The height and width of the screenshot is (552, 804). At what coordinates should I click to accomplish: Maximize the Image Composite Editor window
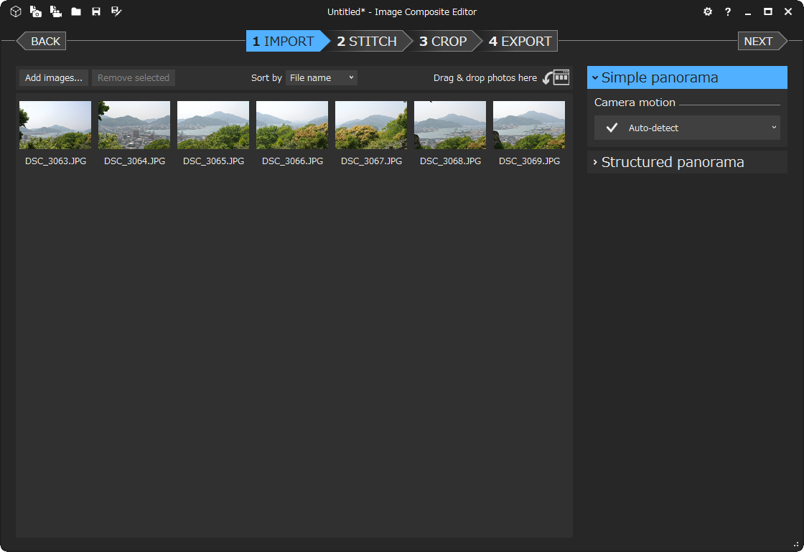pos(767,11)
